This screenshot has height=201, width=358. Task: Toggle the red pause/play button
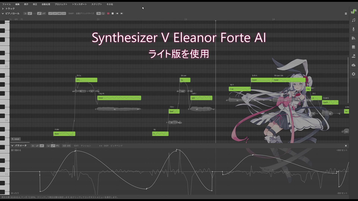[x=108, y=13]
